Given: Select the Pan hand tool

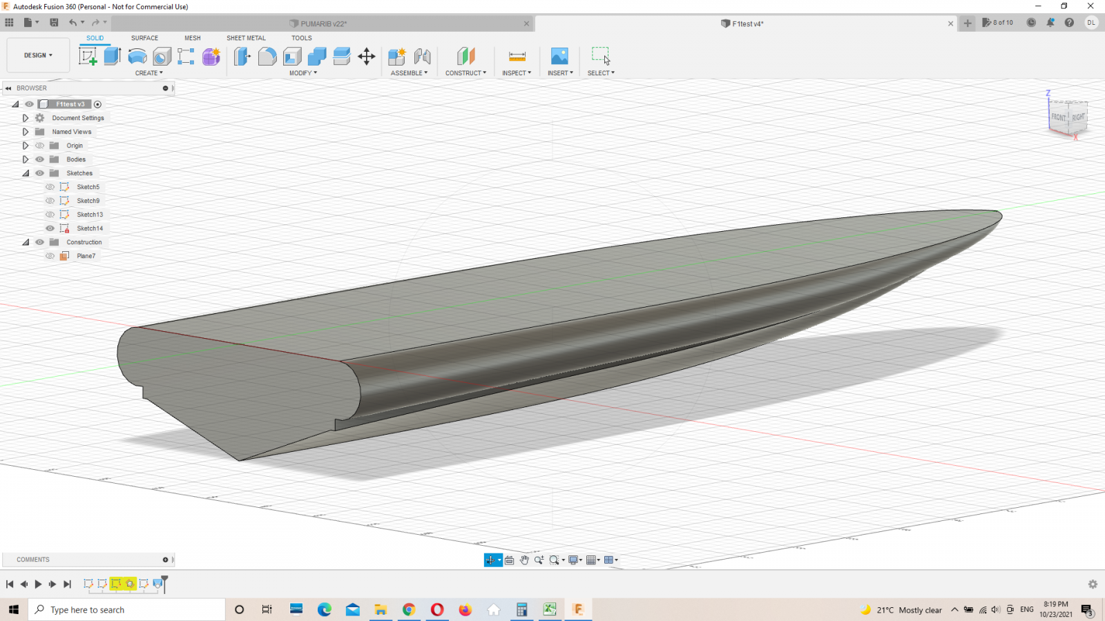Looking at the screenshot, I should click(524, 560).
